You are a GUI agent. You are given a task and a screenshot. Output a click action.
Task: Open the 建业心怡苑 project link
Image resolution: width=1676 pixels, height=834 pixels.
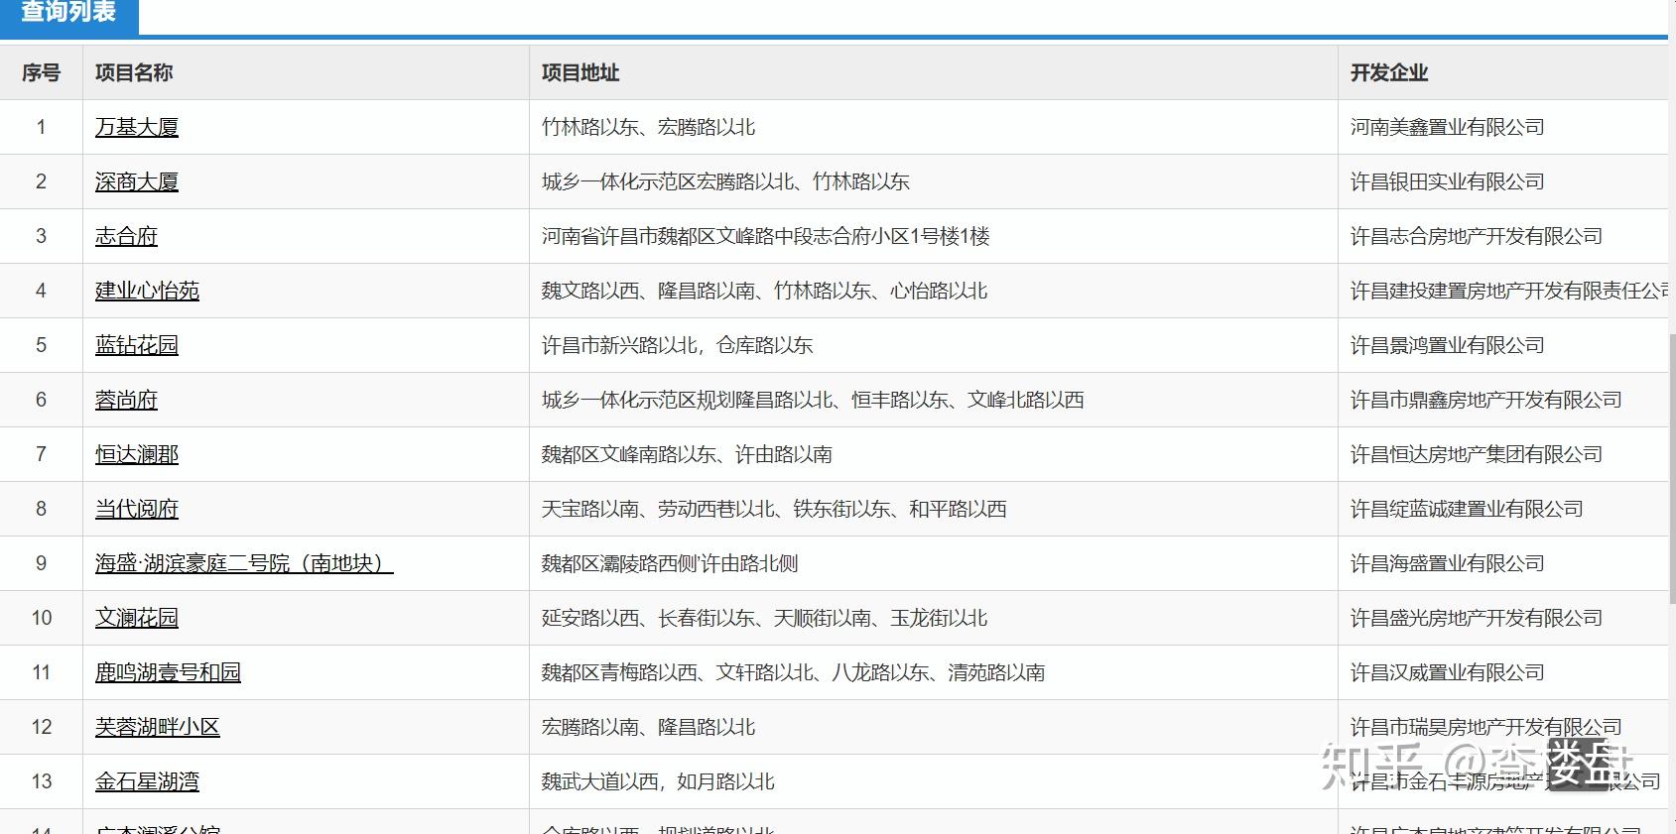pyautogui.click(x=147, y=291)
